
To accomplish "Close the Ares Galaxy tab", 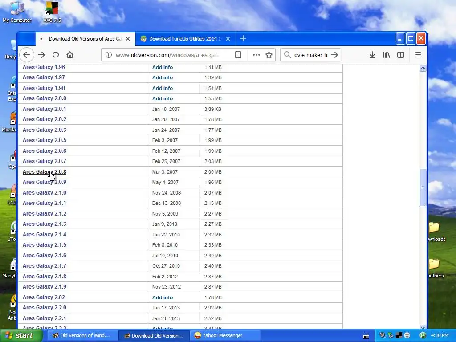I will pyautogui.click(x=128, y=39).
